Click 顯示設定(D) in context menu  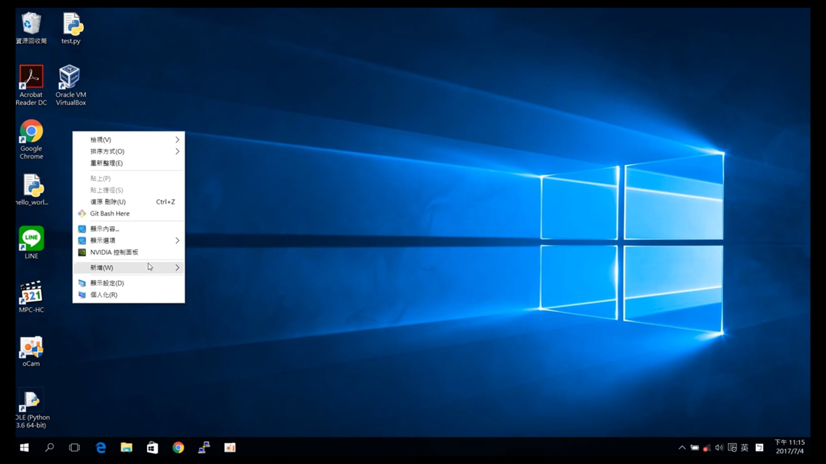(107, 283)
